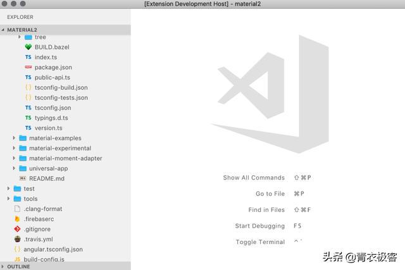
Task: Select the material-examples folder name
Action: point(55,138)
